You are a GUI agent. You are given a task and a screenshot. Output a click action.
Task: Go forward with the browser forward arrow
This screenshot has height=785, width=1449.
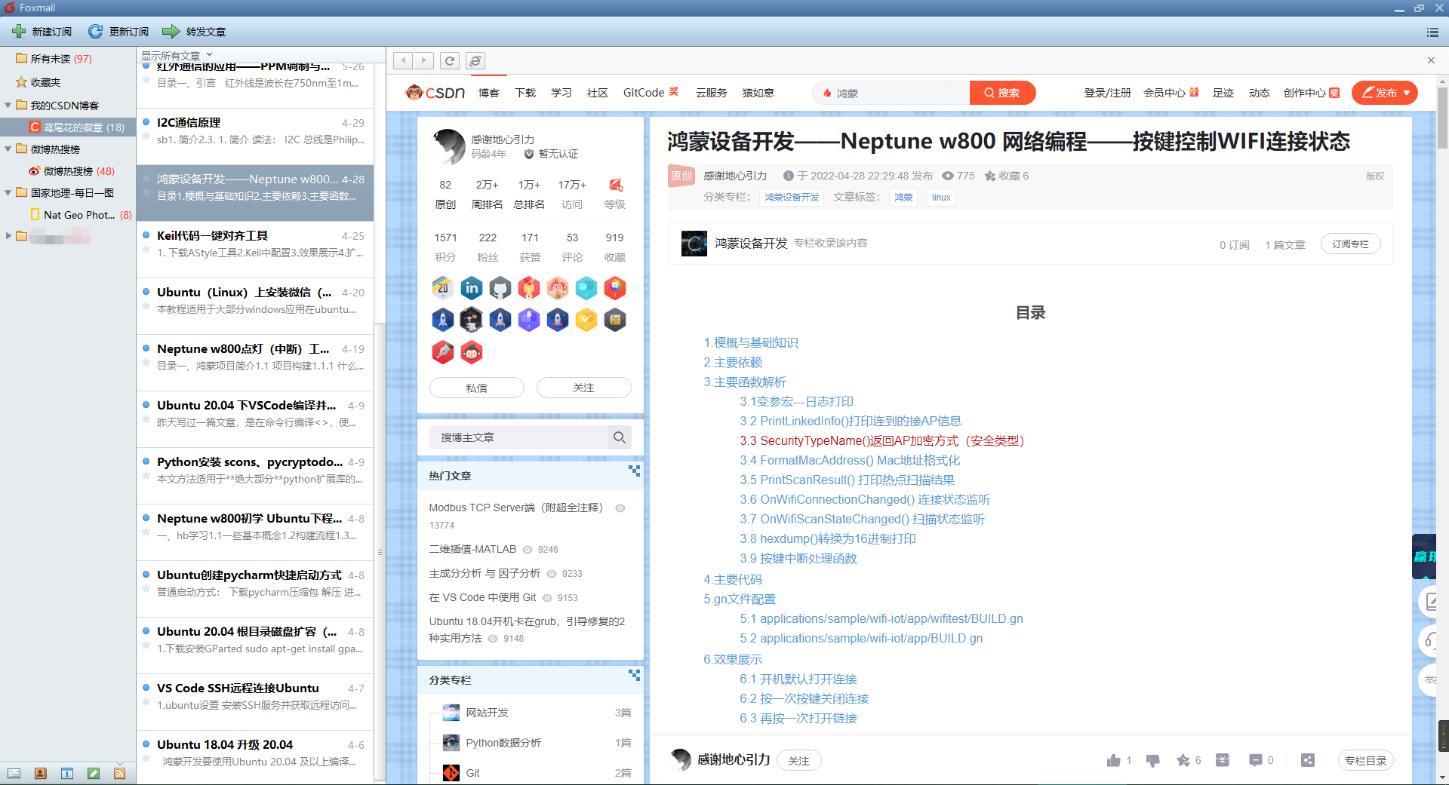[424, 60]
